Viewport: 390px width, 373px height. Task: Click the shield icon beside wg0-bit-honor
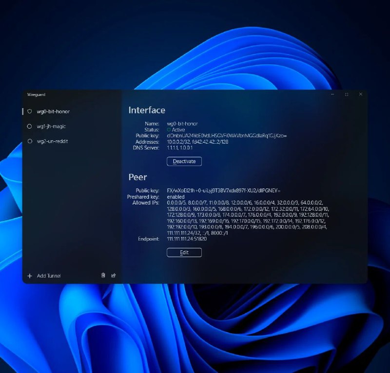[x=30, y=112]
